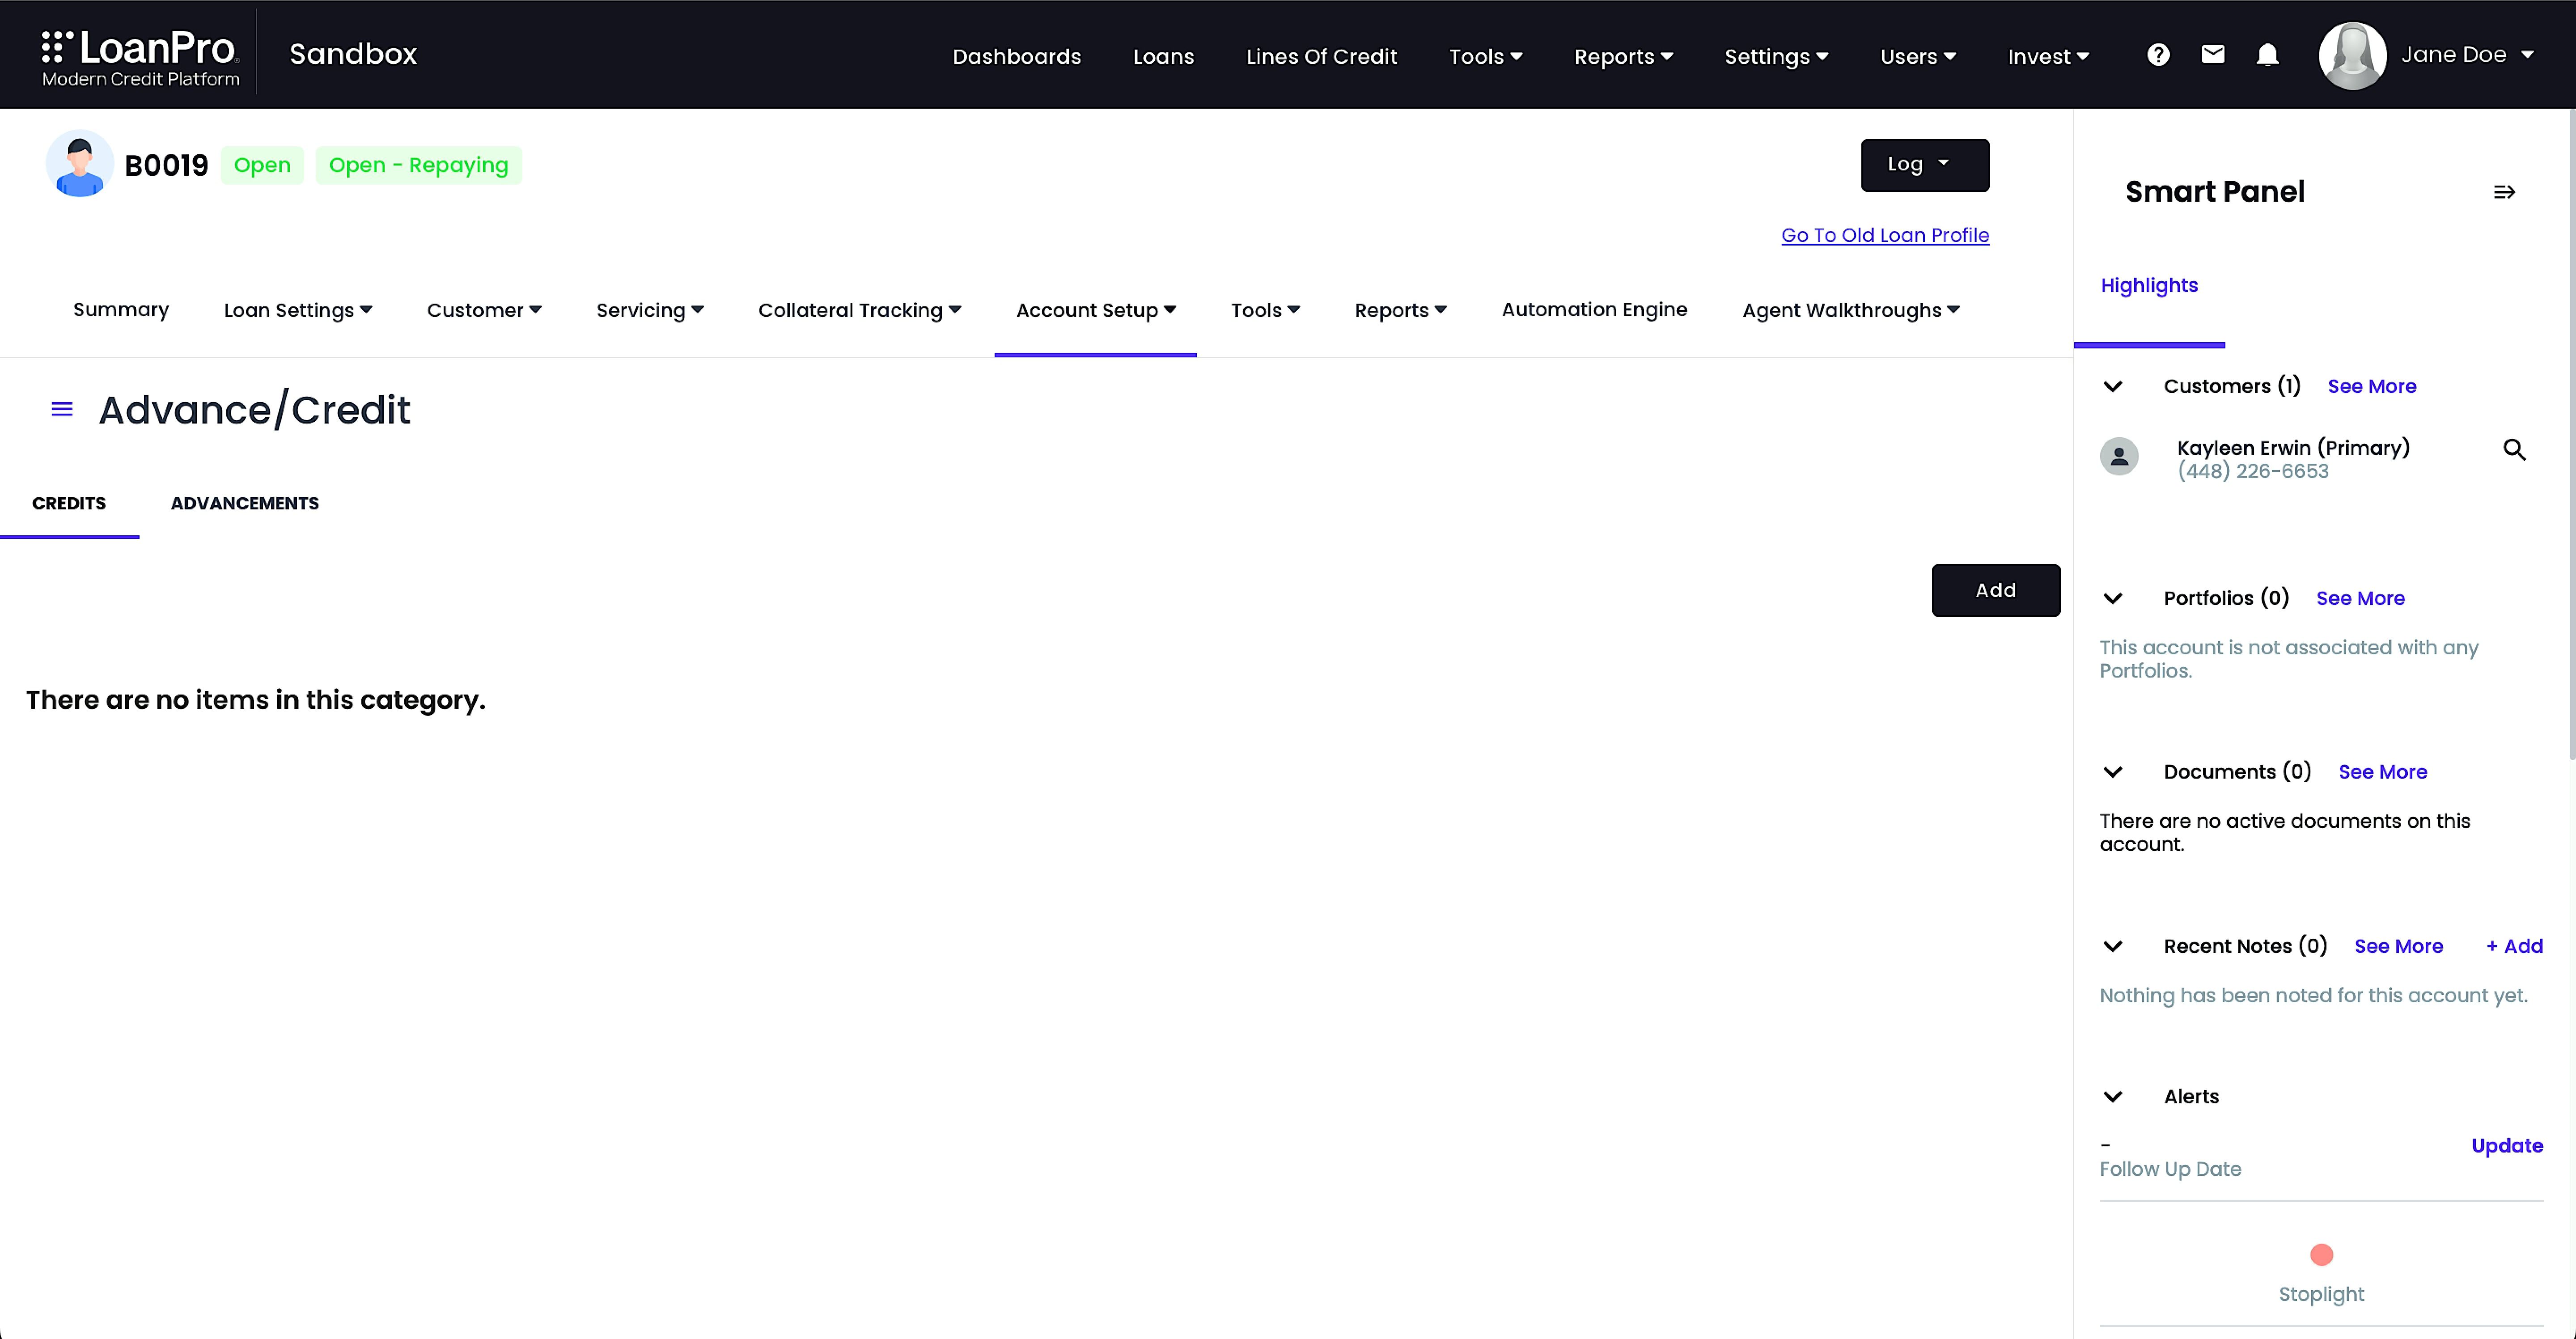Expand the loan-level Tools menu

tap(1265, 310)
